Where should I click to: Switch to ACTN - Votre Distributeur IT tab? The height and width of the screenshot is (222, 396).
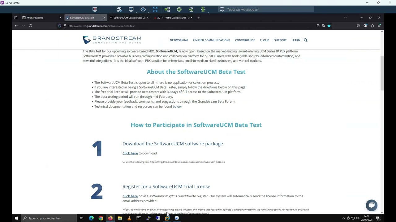173,18
